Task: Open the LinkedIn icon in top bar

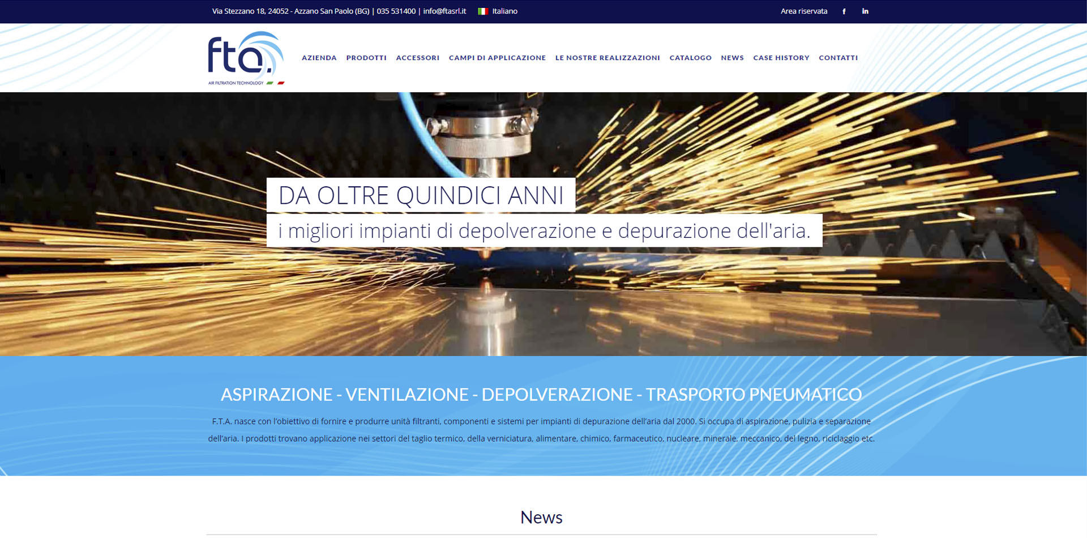Action: pyautogui.click(x=865, y=11)
